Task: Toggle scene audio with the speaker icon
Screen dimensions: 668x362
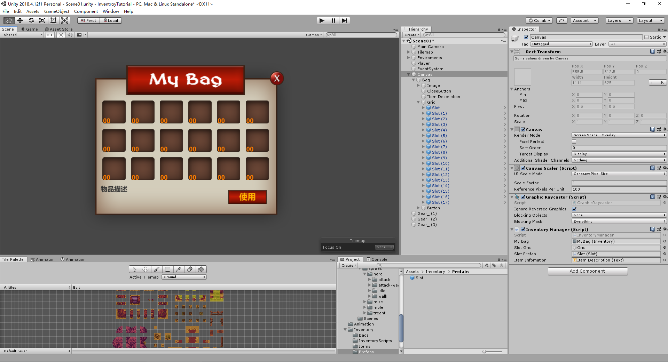Action: (70, 35)
